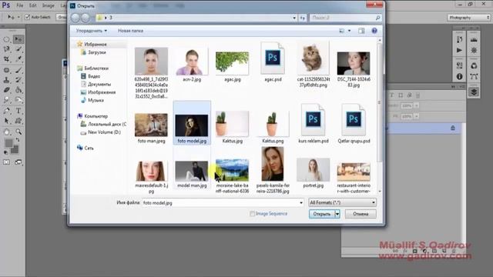This screenshot has height=277, width=493.
Task: Select the Kaktus.png thumbnail
Action: click(273, 124)
